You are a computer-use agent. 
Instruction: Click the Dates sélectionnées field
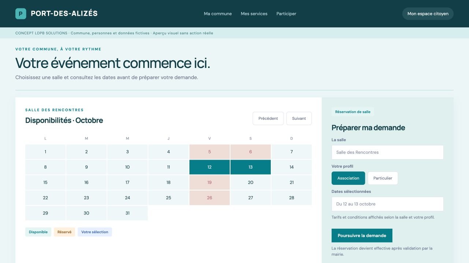(387, 204)
